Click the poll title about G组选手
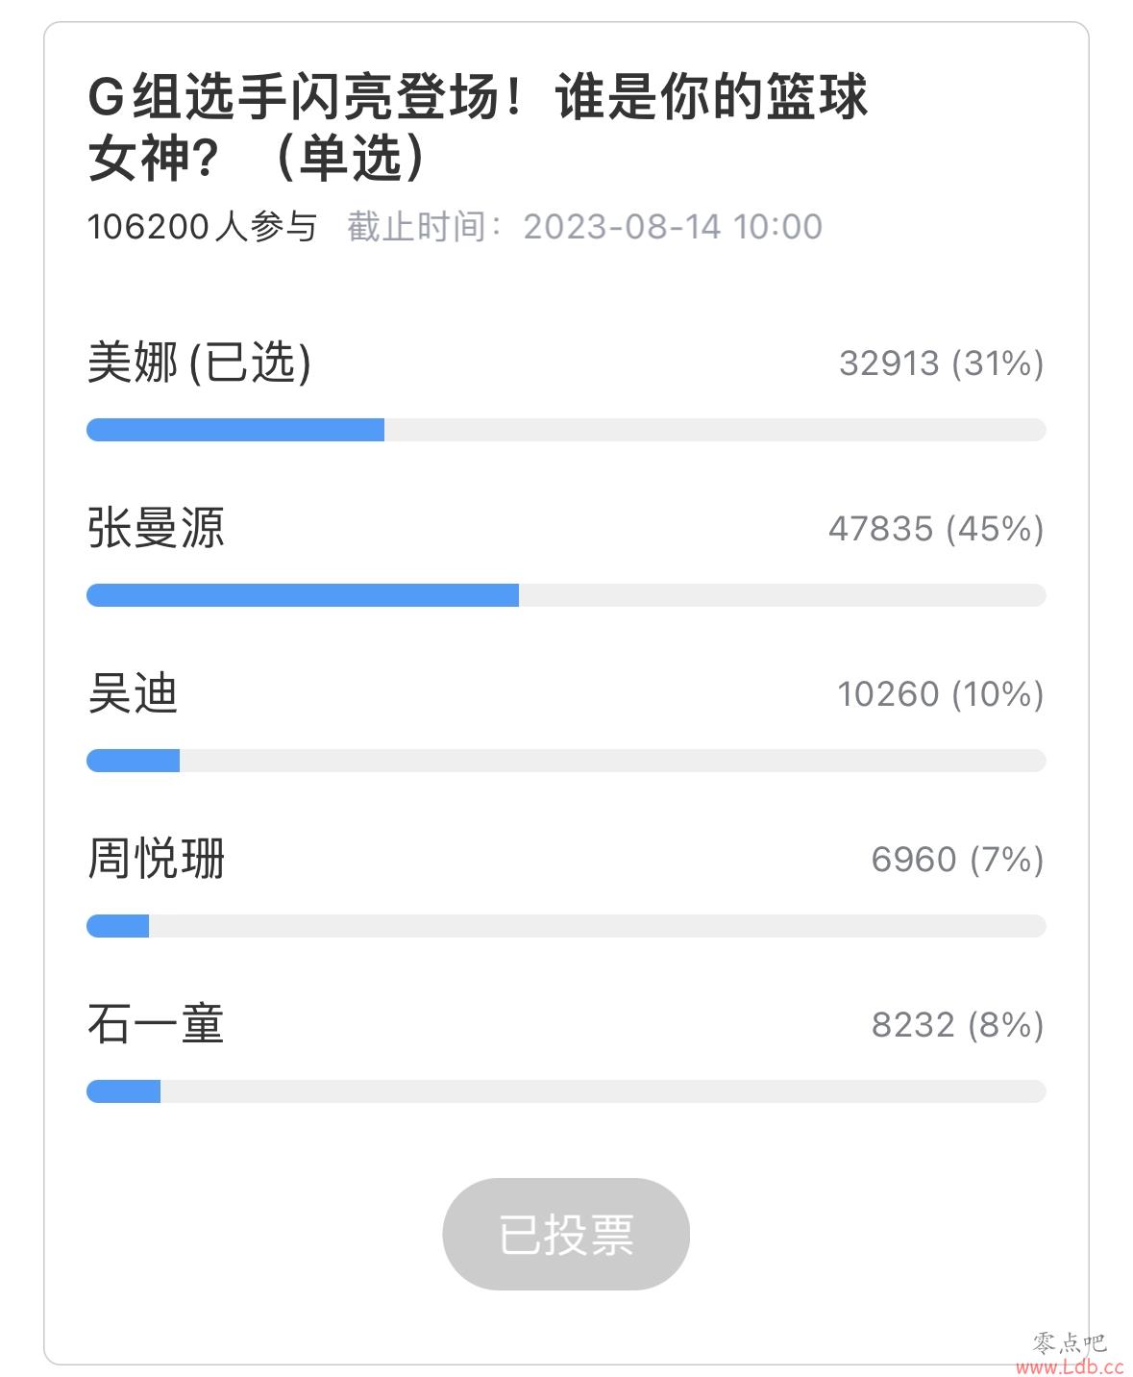The height and width of the screenshot is (1377, 1133). 478,126
